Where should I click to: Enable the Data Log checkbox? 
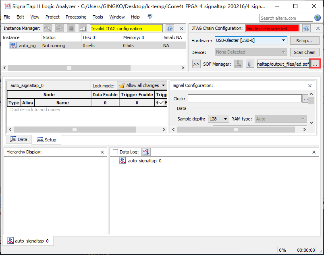tap(116, 152)
